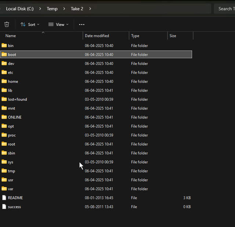This screenshot has width=235, height=227.
Task: Select the README file icon
Action: tap(4, 198)
